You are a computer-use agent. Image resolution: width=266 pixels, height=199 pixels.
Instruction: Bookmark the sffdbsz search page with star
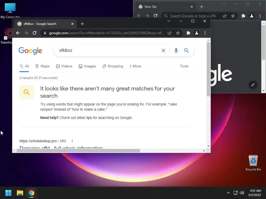pyautogui.click(x=178, y=33)
